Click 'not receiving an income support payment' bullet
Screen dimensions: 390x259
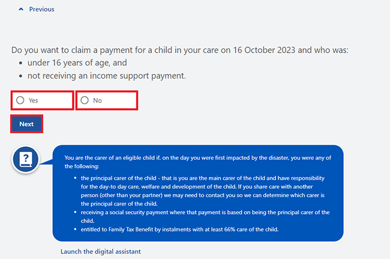pos(106,76)
